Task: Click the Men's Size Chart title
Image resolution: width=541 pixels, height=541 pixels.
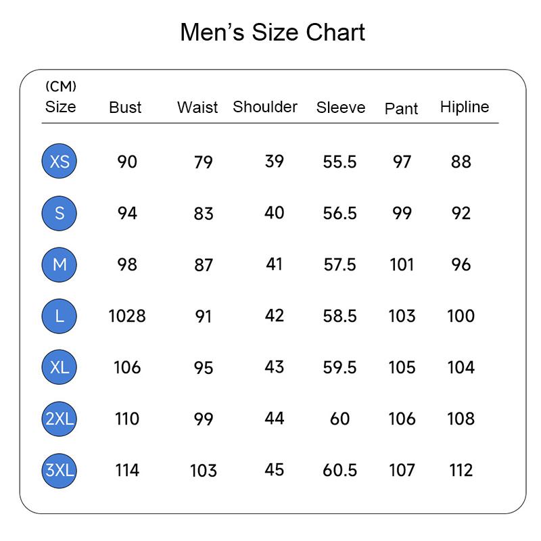Action: point(273,32)
